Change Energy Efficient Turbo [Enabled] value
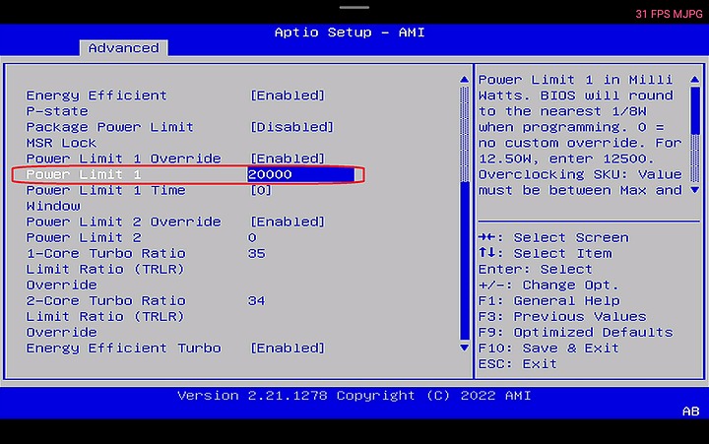 (x=288, y=349)
